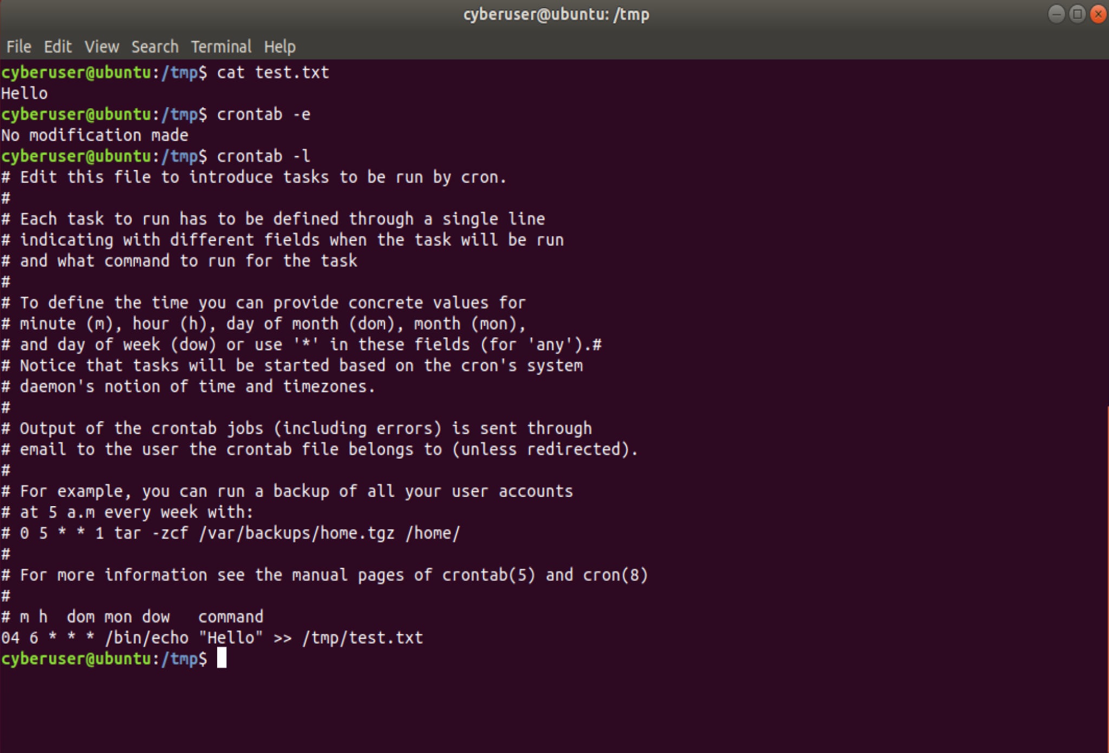
Task: Open the File menu
Action: click(x=18, y=47)
